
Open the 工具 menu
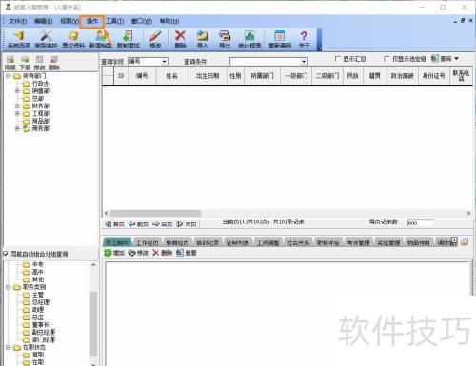pyautogui.click(x=114, y=21)
